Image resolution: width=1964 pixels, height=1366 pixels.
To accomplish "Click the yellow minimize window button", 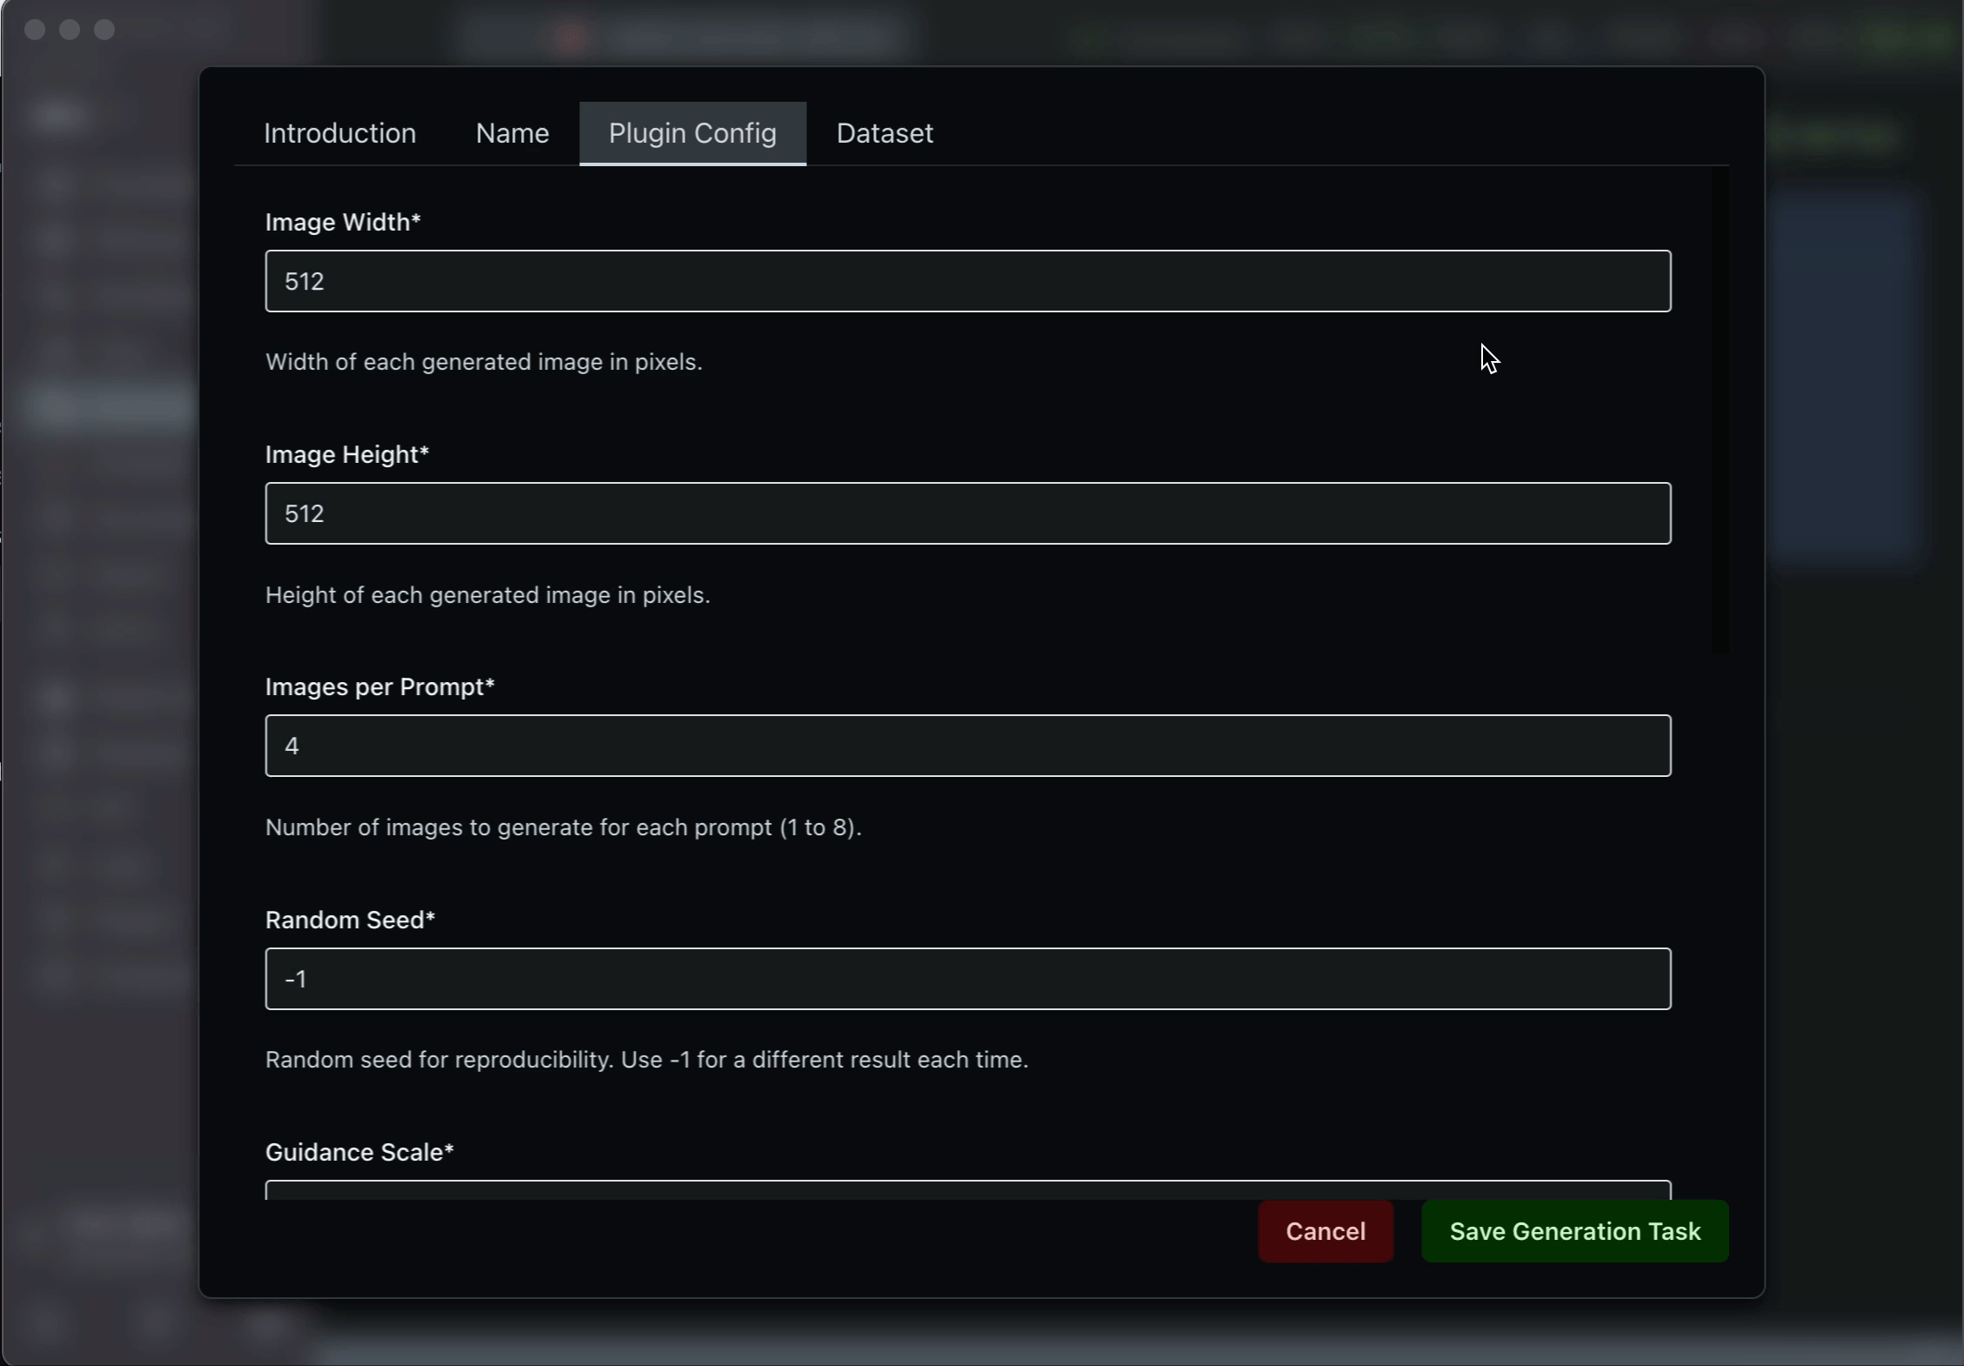I will pos(70,29).
